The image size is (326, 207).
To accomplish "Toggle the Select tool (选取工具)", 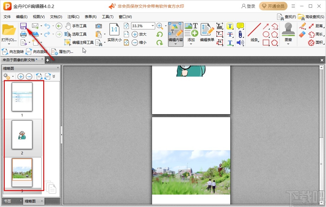I will [x=76, y=34].
